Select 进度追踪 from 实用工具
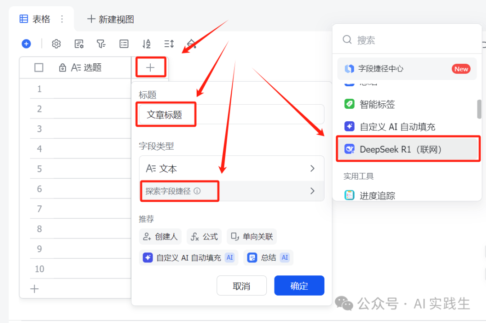486x323 pixels. 407,195
